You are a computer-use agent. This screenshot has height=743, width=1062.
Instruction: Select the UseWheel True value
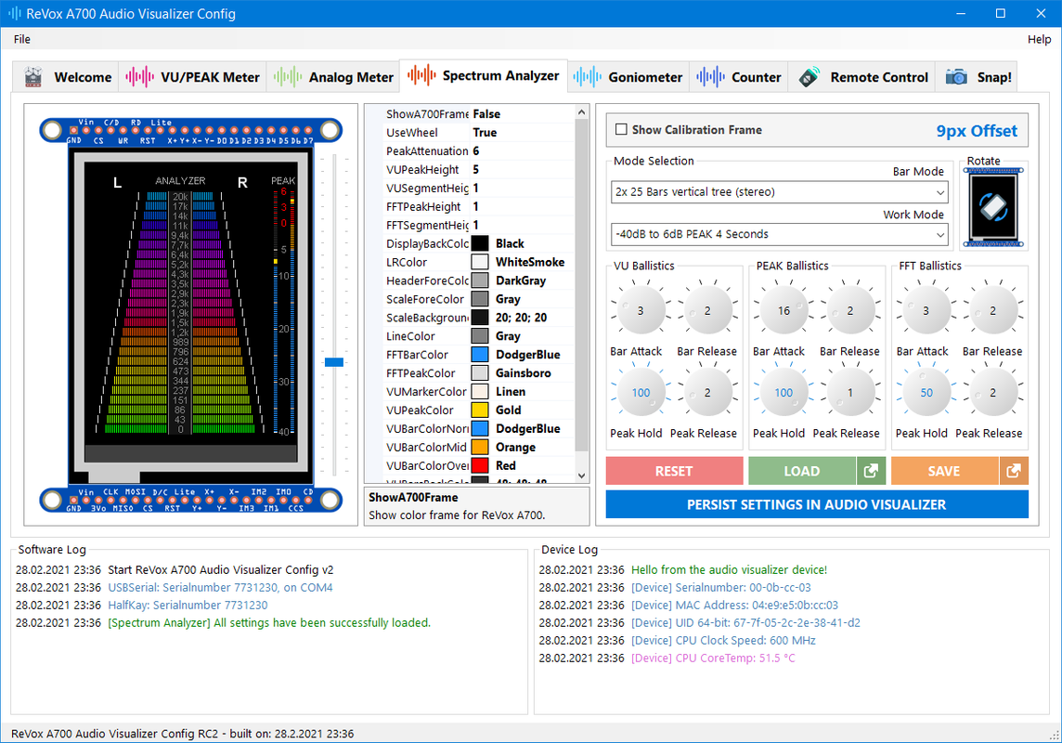(485, 133)
